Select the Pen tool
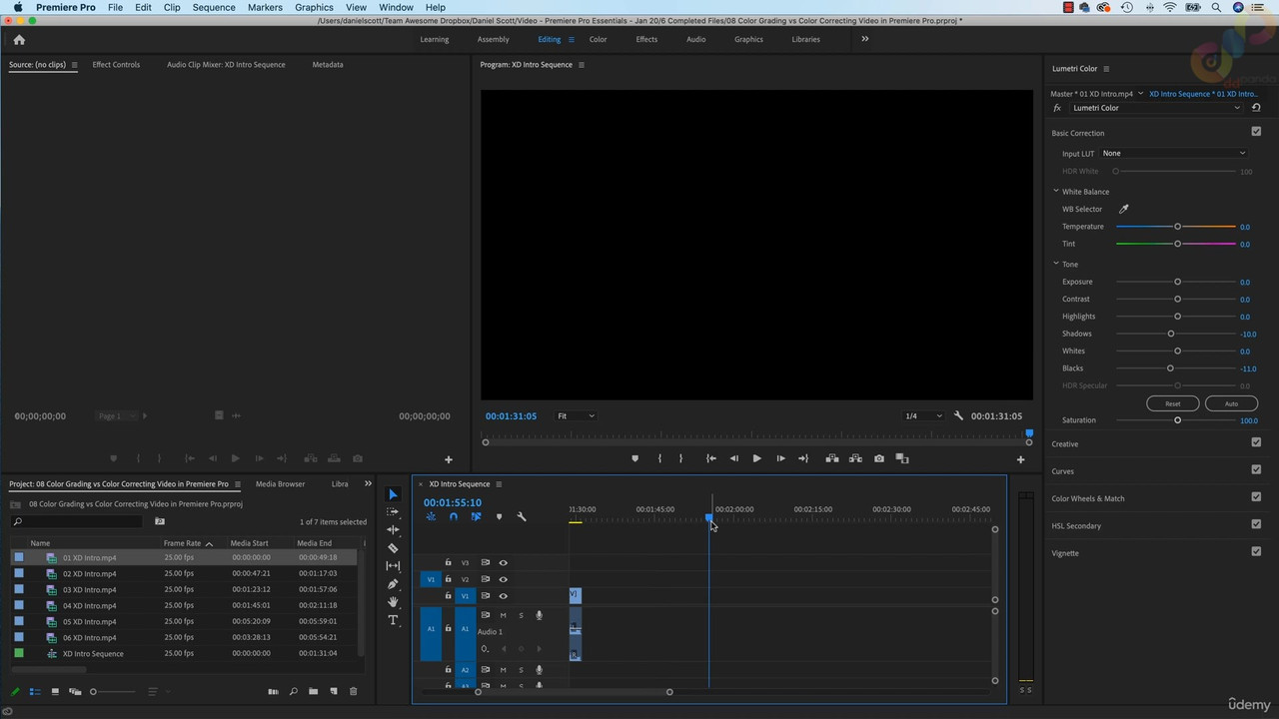 point(393,584)
